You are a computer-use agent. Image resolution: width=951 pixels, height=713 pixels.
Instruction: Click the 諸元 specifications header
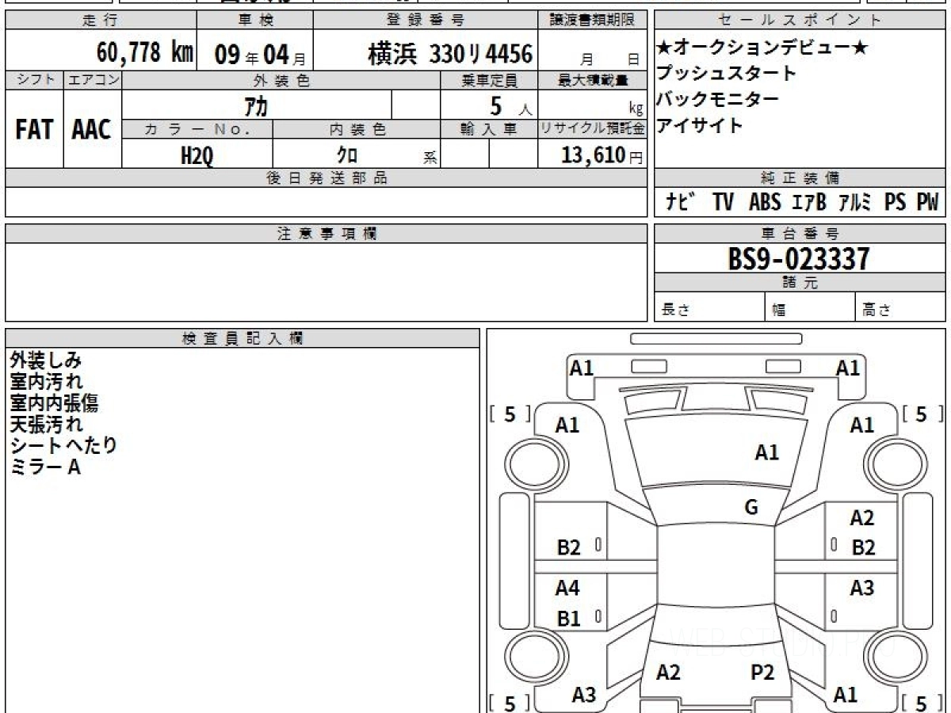[x=800, y=283]
